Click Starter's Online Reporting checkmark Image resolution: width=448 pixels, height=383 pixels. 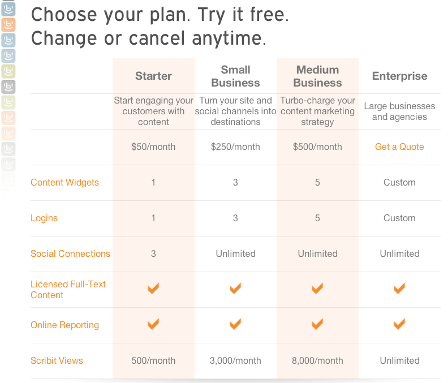(153, 324)
